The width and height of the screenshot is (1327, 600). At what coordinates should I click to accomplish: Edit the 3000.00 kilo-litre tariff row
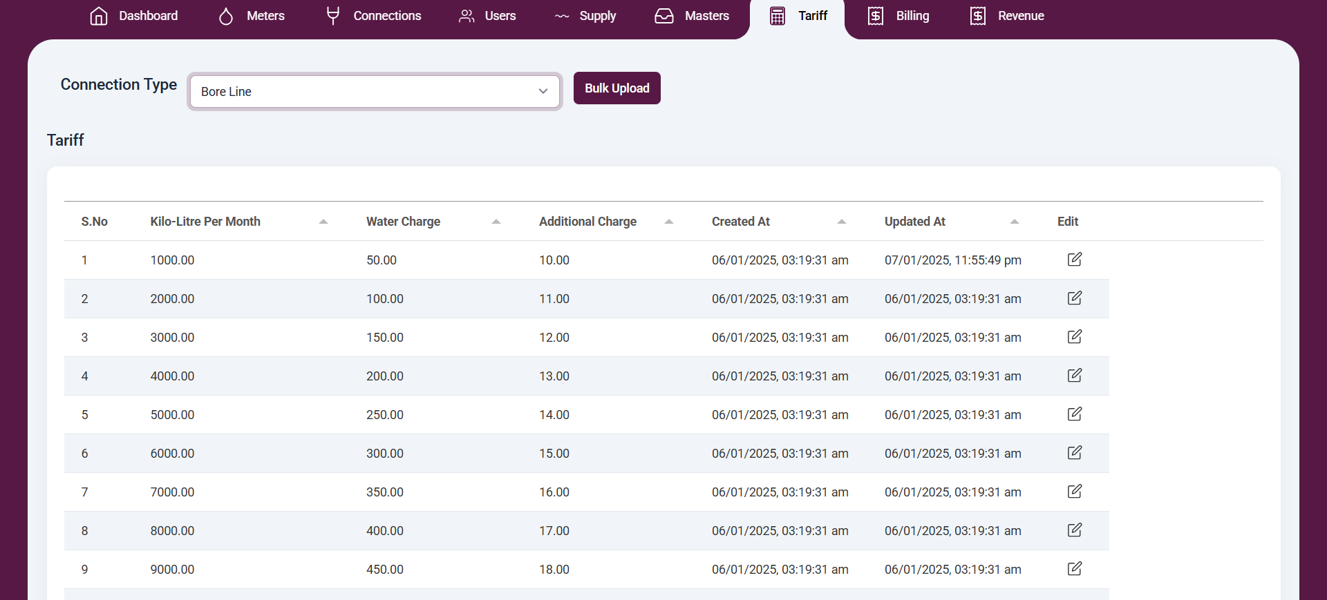coord(1074,337)
